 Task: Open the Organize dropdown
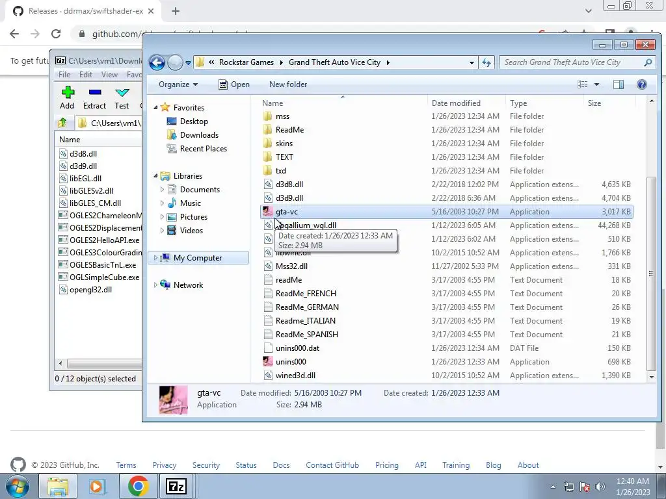[178, 84]
